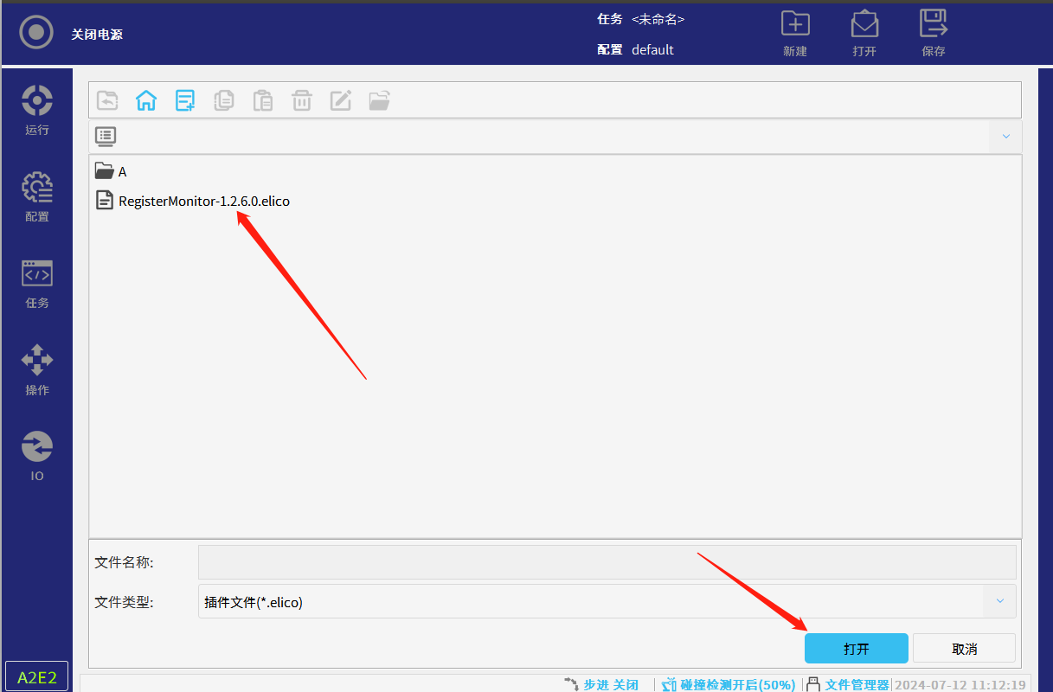Switch to the 配置 sidebar tab
This screenshot has width=1053, height=692.
[37, 197]
